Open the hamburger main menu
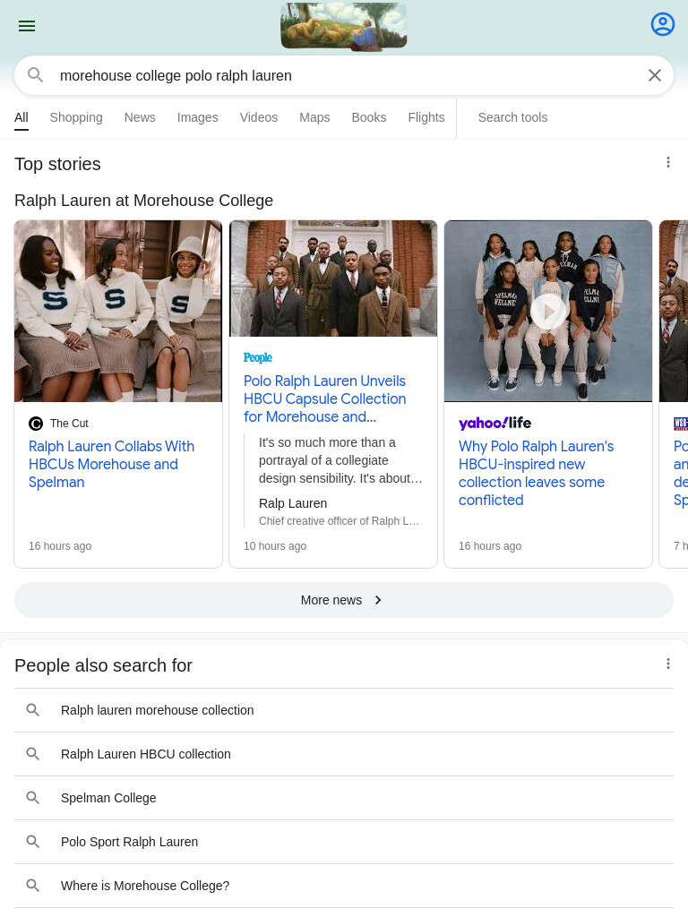 [x=27, y=26]
